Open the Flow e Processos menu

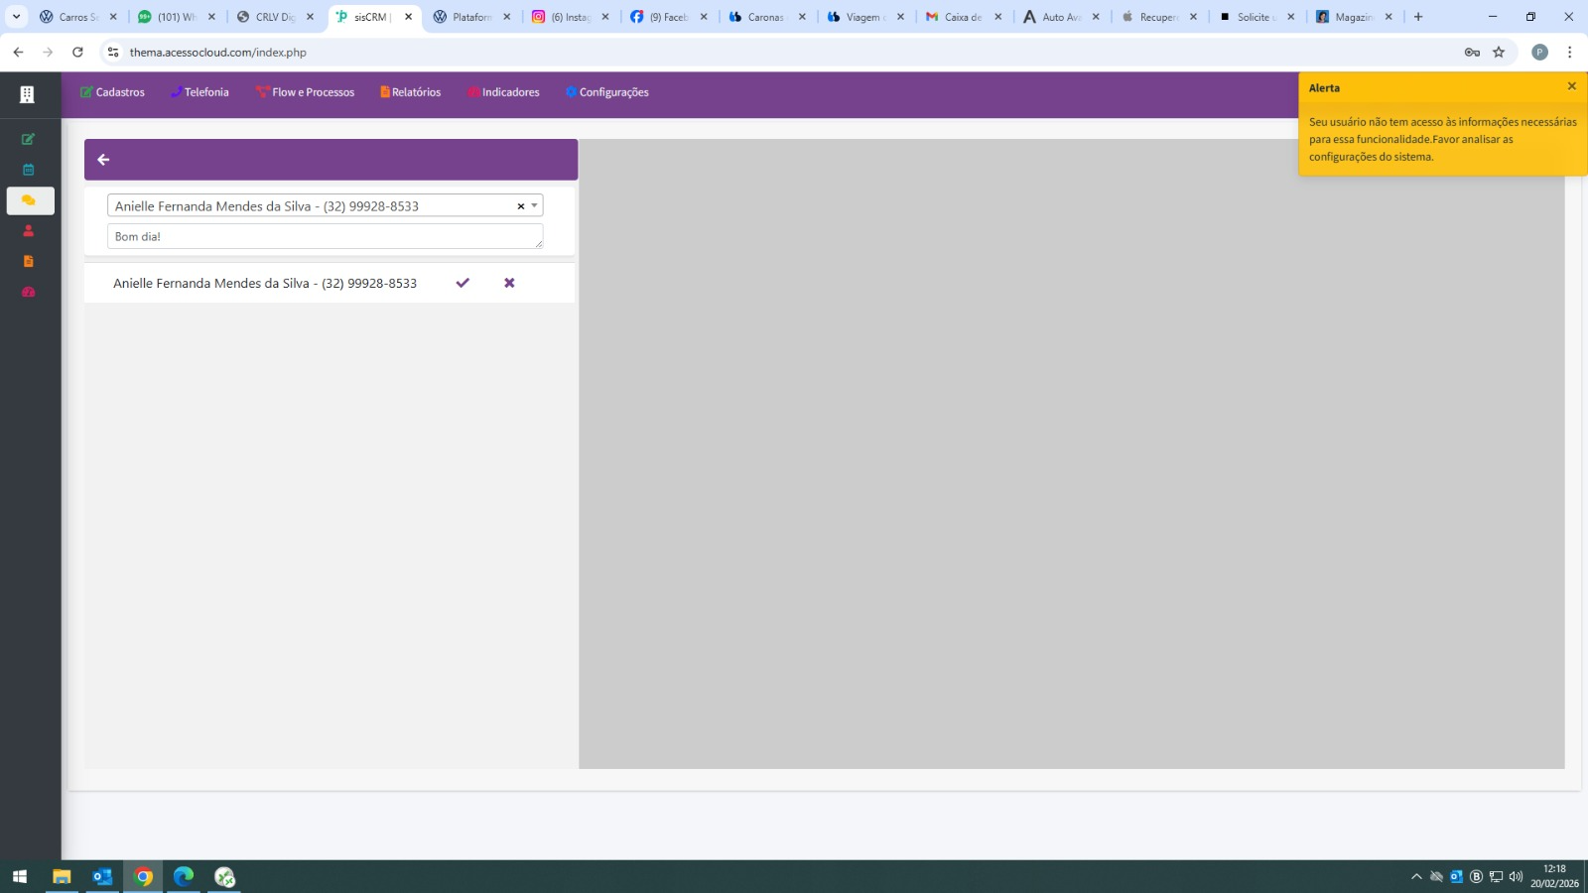pyautogui.click(x=305, y=92)
